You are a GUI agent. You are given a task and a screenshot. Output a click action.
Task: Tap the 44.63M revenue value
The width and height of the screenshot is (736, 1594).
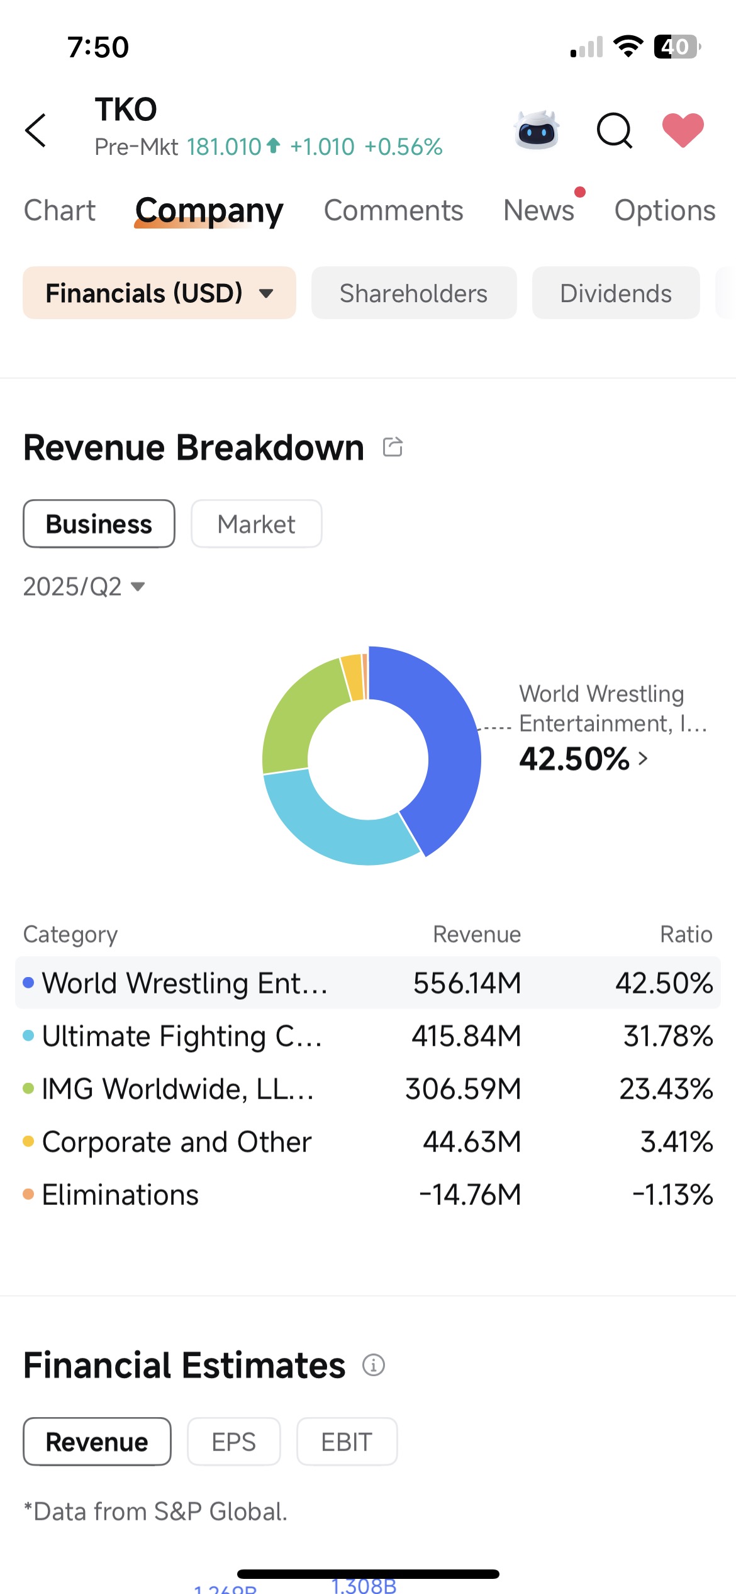click(x=472, y=1141)
